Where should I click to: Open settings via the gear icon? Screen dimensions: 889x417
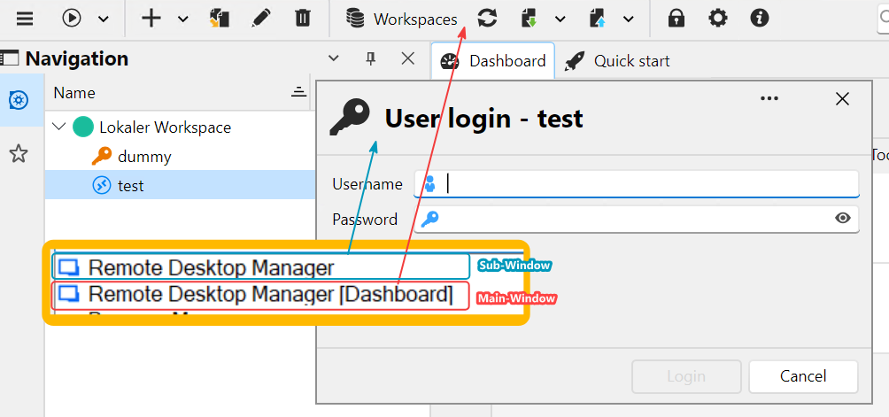718,19
